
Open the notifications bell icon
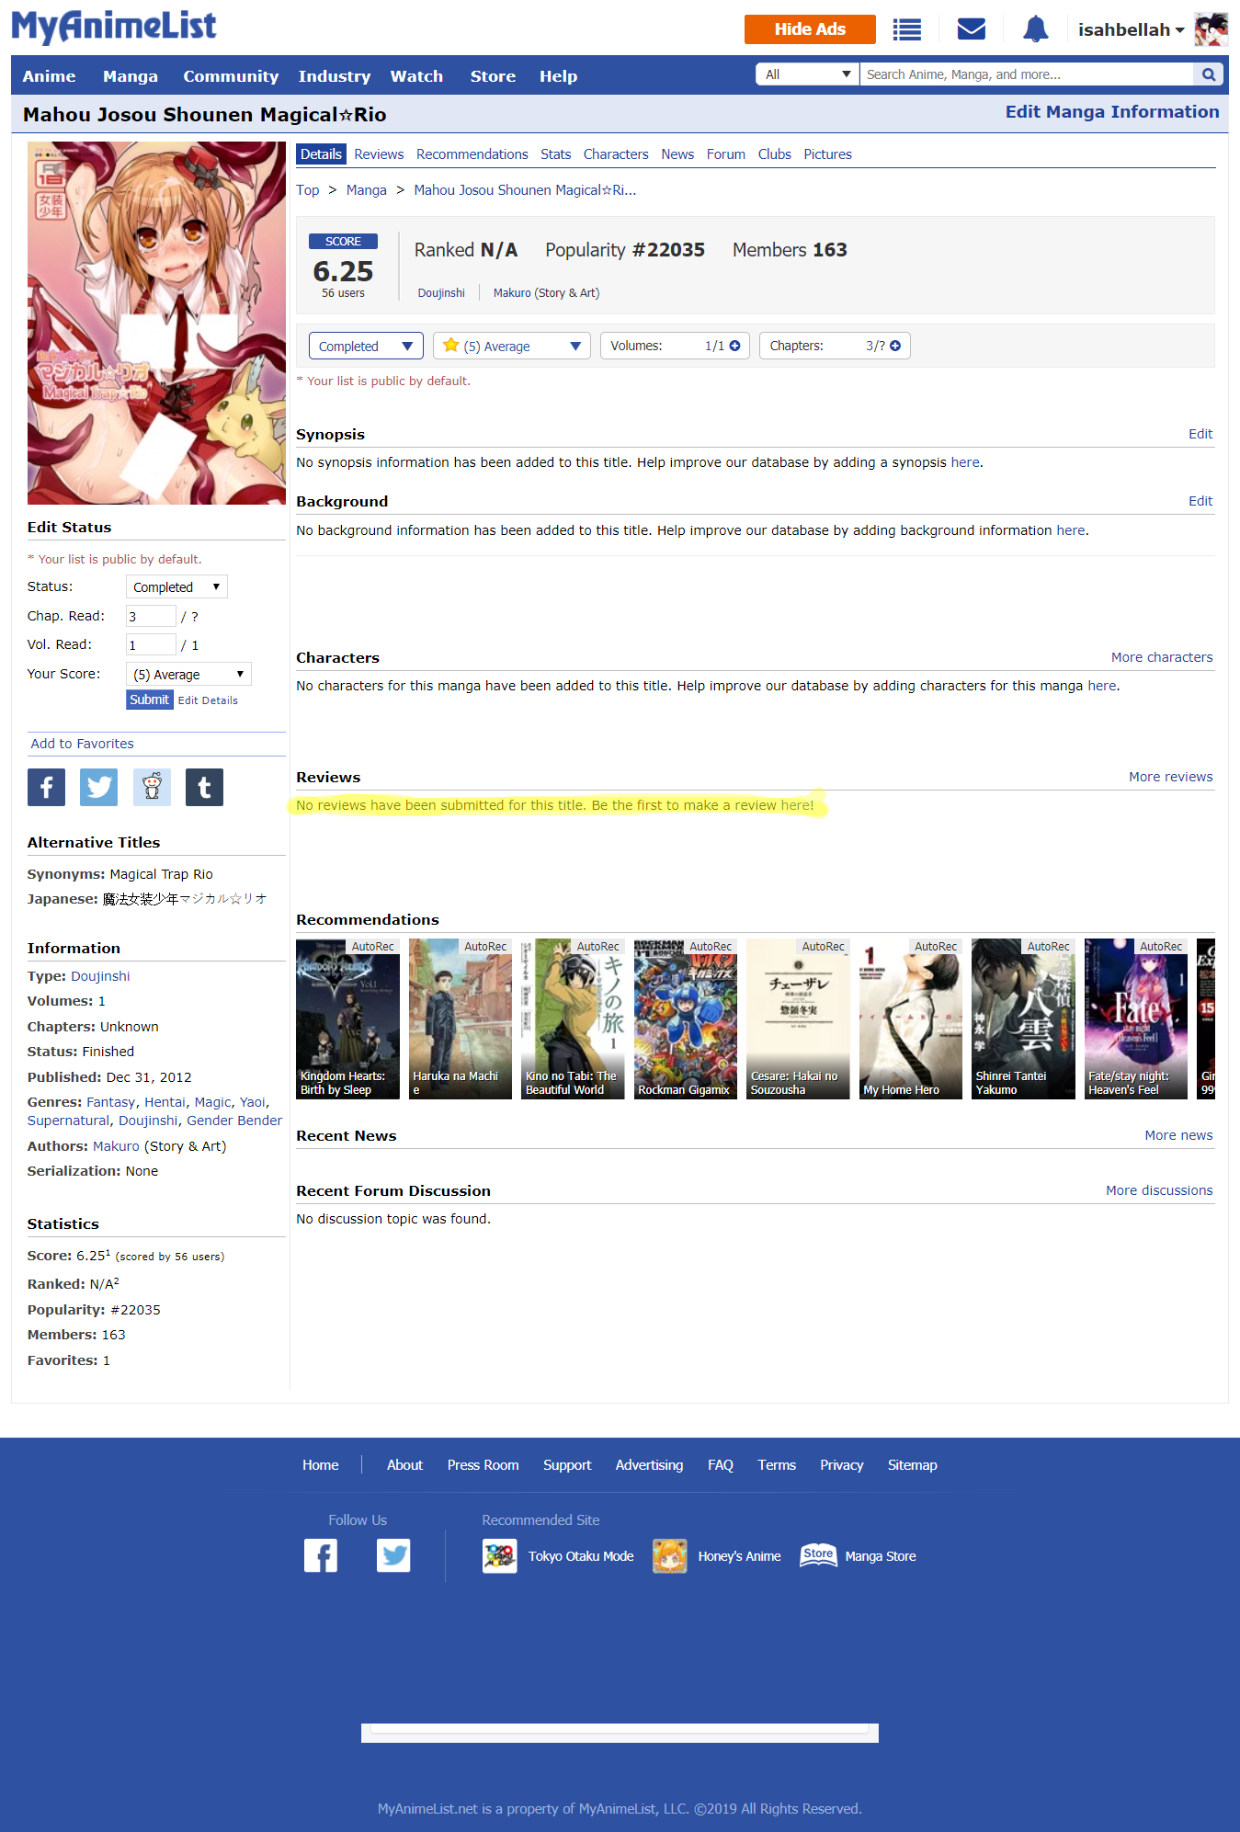(x=1035, y=29)
